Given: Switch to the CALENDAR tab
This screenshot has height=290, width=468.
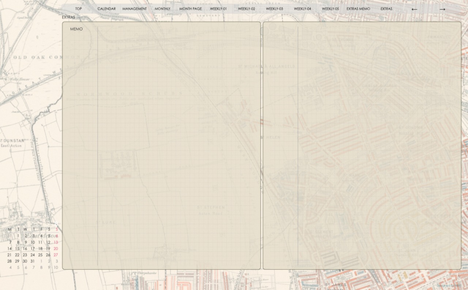Looking at the screenshot, I should click(x=106, y=9).
